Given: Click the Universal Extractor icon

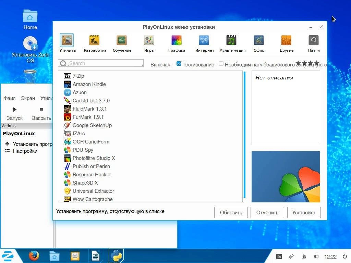Looking at the screenshot, I should pos(68,191).
